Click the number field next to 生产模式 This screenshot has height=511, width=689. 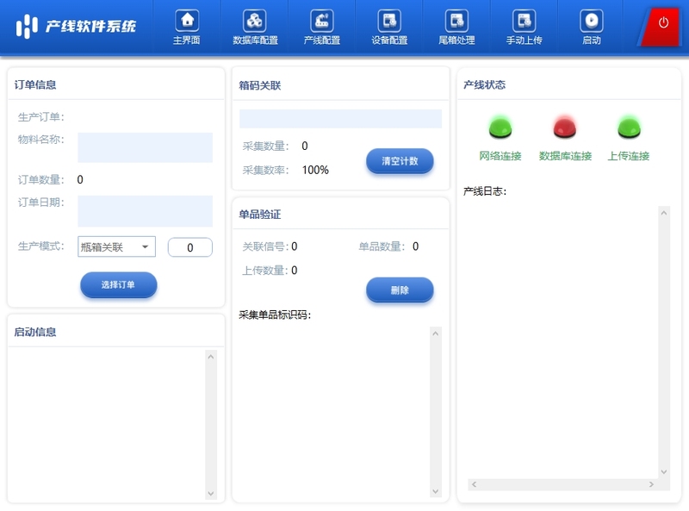coord(189,247)
